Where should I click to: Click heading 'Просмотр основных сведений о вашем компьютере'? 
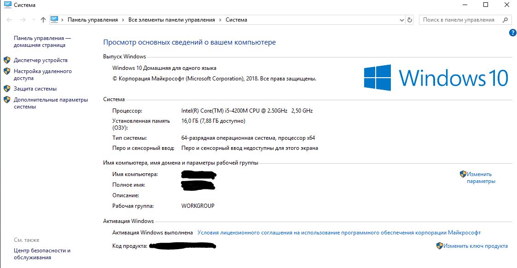click(189, 42)
